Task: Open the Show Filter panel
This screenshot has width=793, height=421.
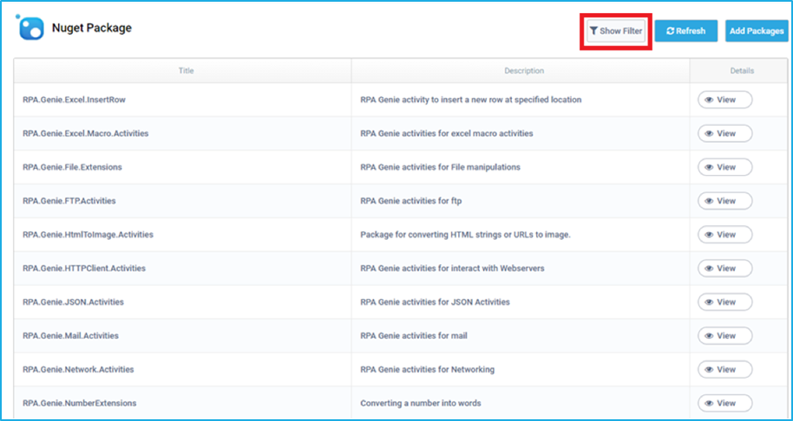Action: click(x=616, y=31)
